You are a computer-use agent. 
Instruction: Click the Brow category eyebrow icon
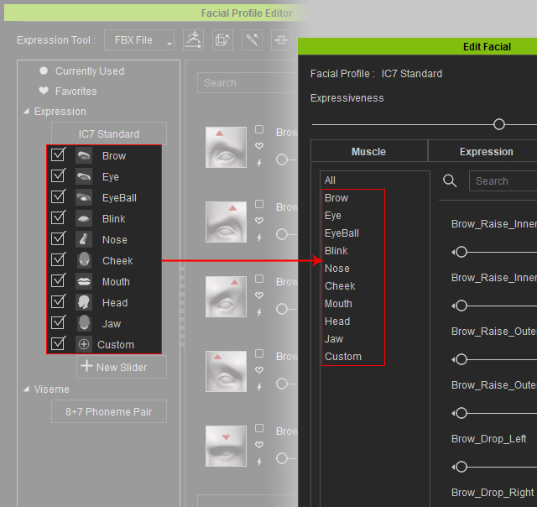click(84, 156)
